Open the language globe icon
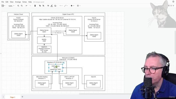 173,2
